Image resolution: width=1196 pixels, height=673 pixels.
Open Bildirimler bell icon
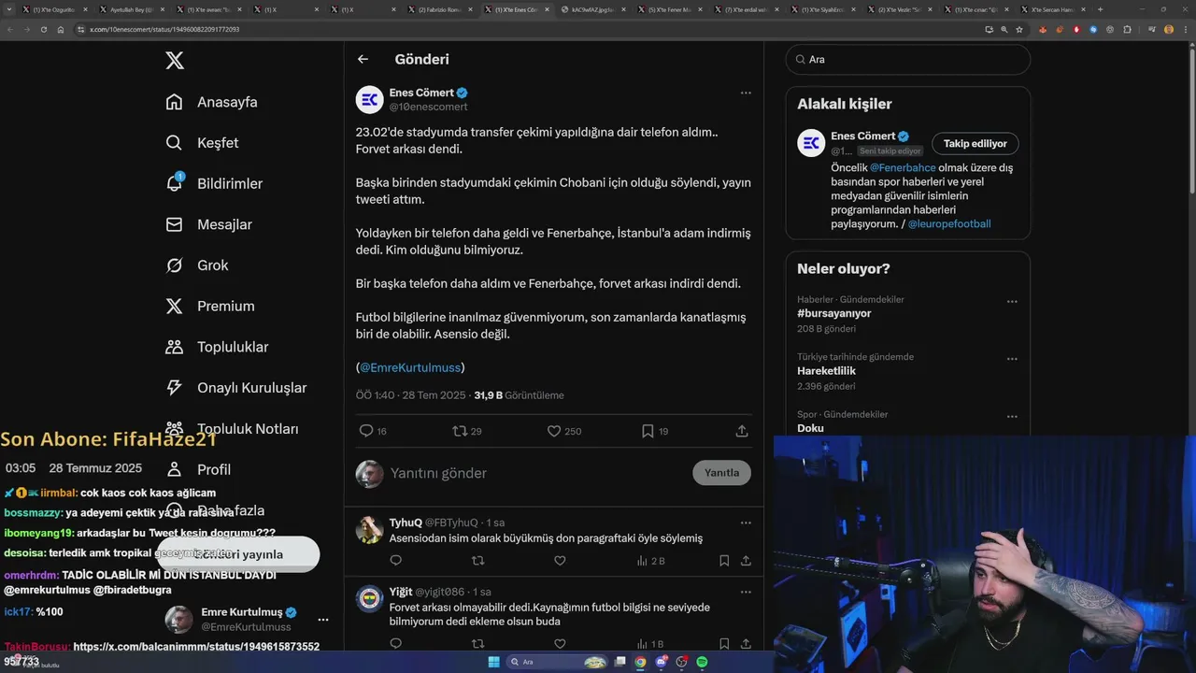click(174, 183)
